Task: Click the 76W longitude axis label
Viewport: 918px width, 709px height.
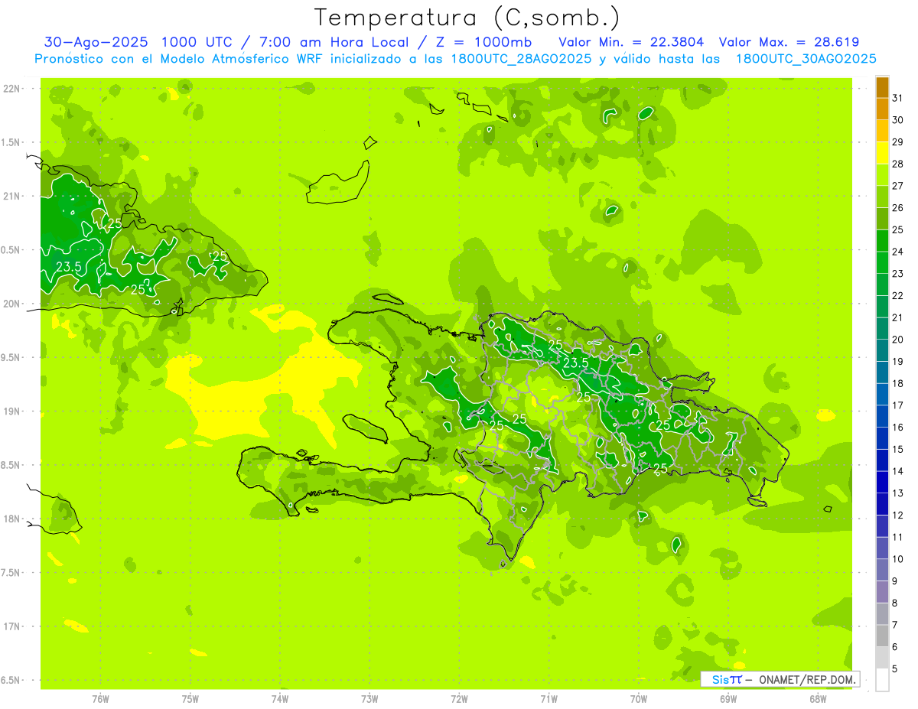Action: (x=100, y=698)
